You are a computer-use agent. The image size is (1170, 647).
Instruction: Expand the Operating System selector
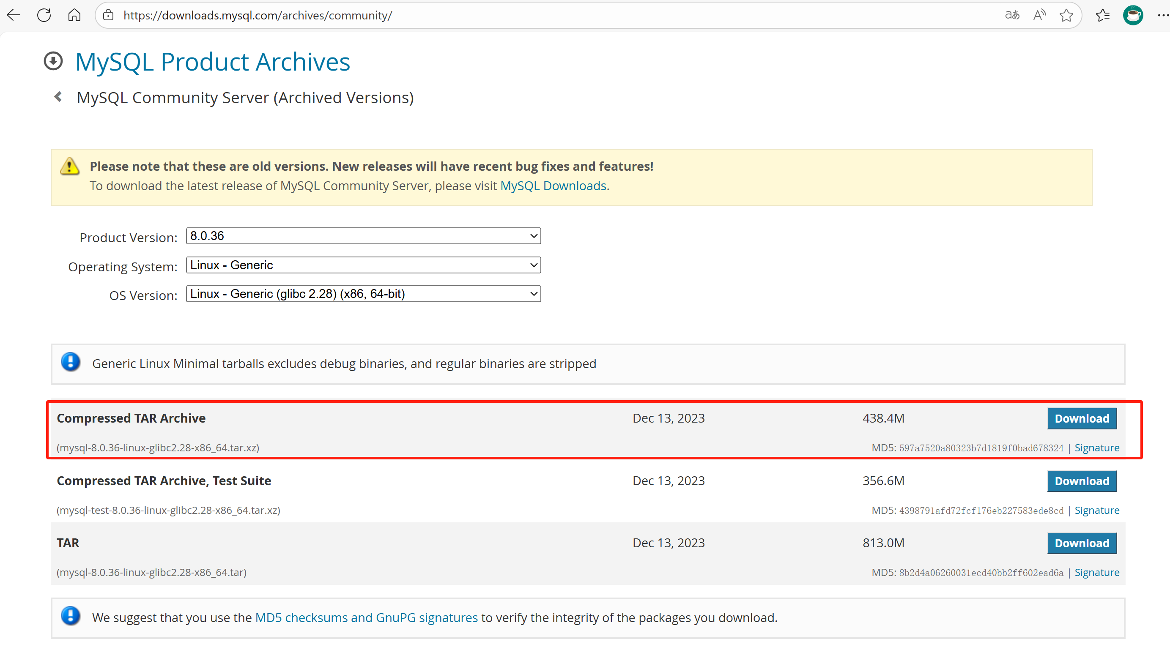[x=363, y=265]
